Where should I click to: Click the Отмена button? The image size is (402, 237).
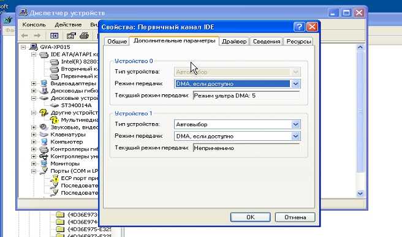(x=295, y=217)
